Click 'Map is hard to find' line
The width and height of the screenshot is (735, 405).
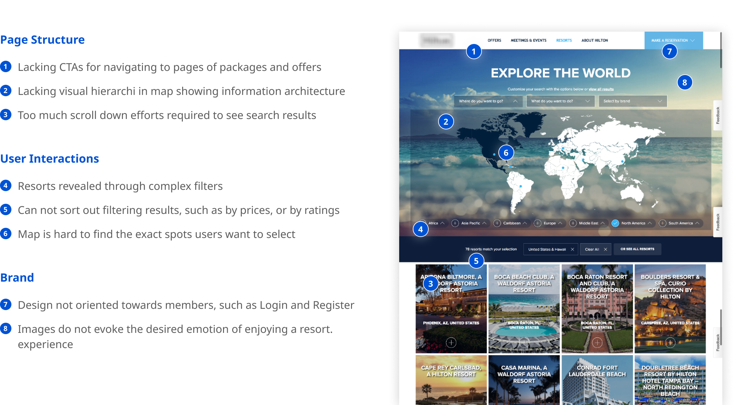pyautogui.click(x=157, y=234)
